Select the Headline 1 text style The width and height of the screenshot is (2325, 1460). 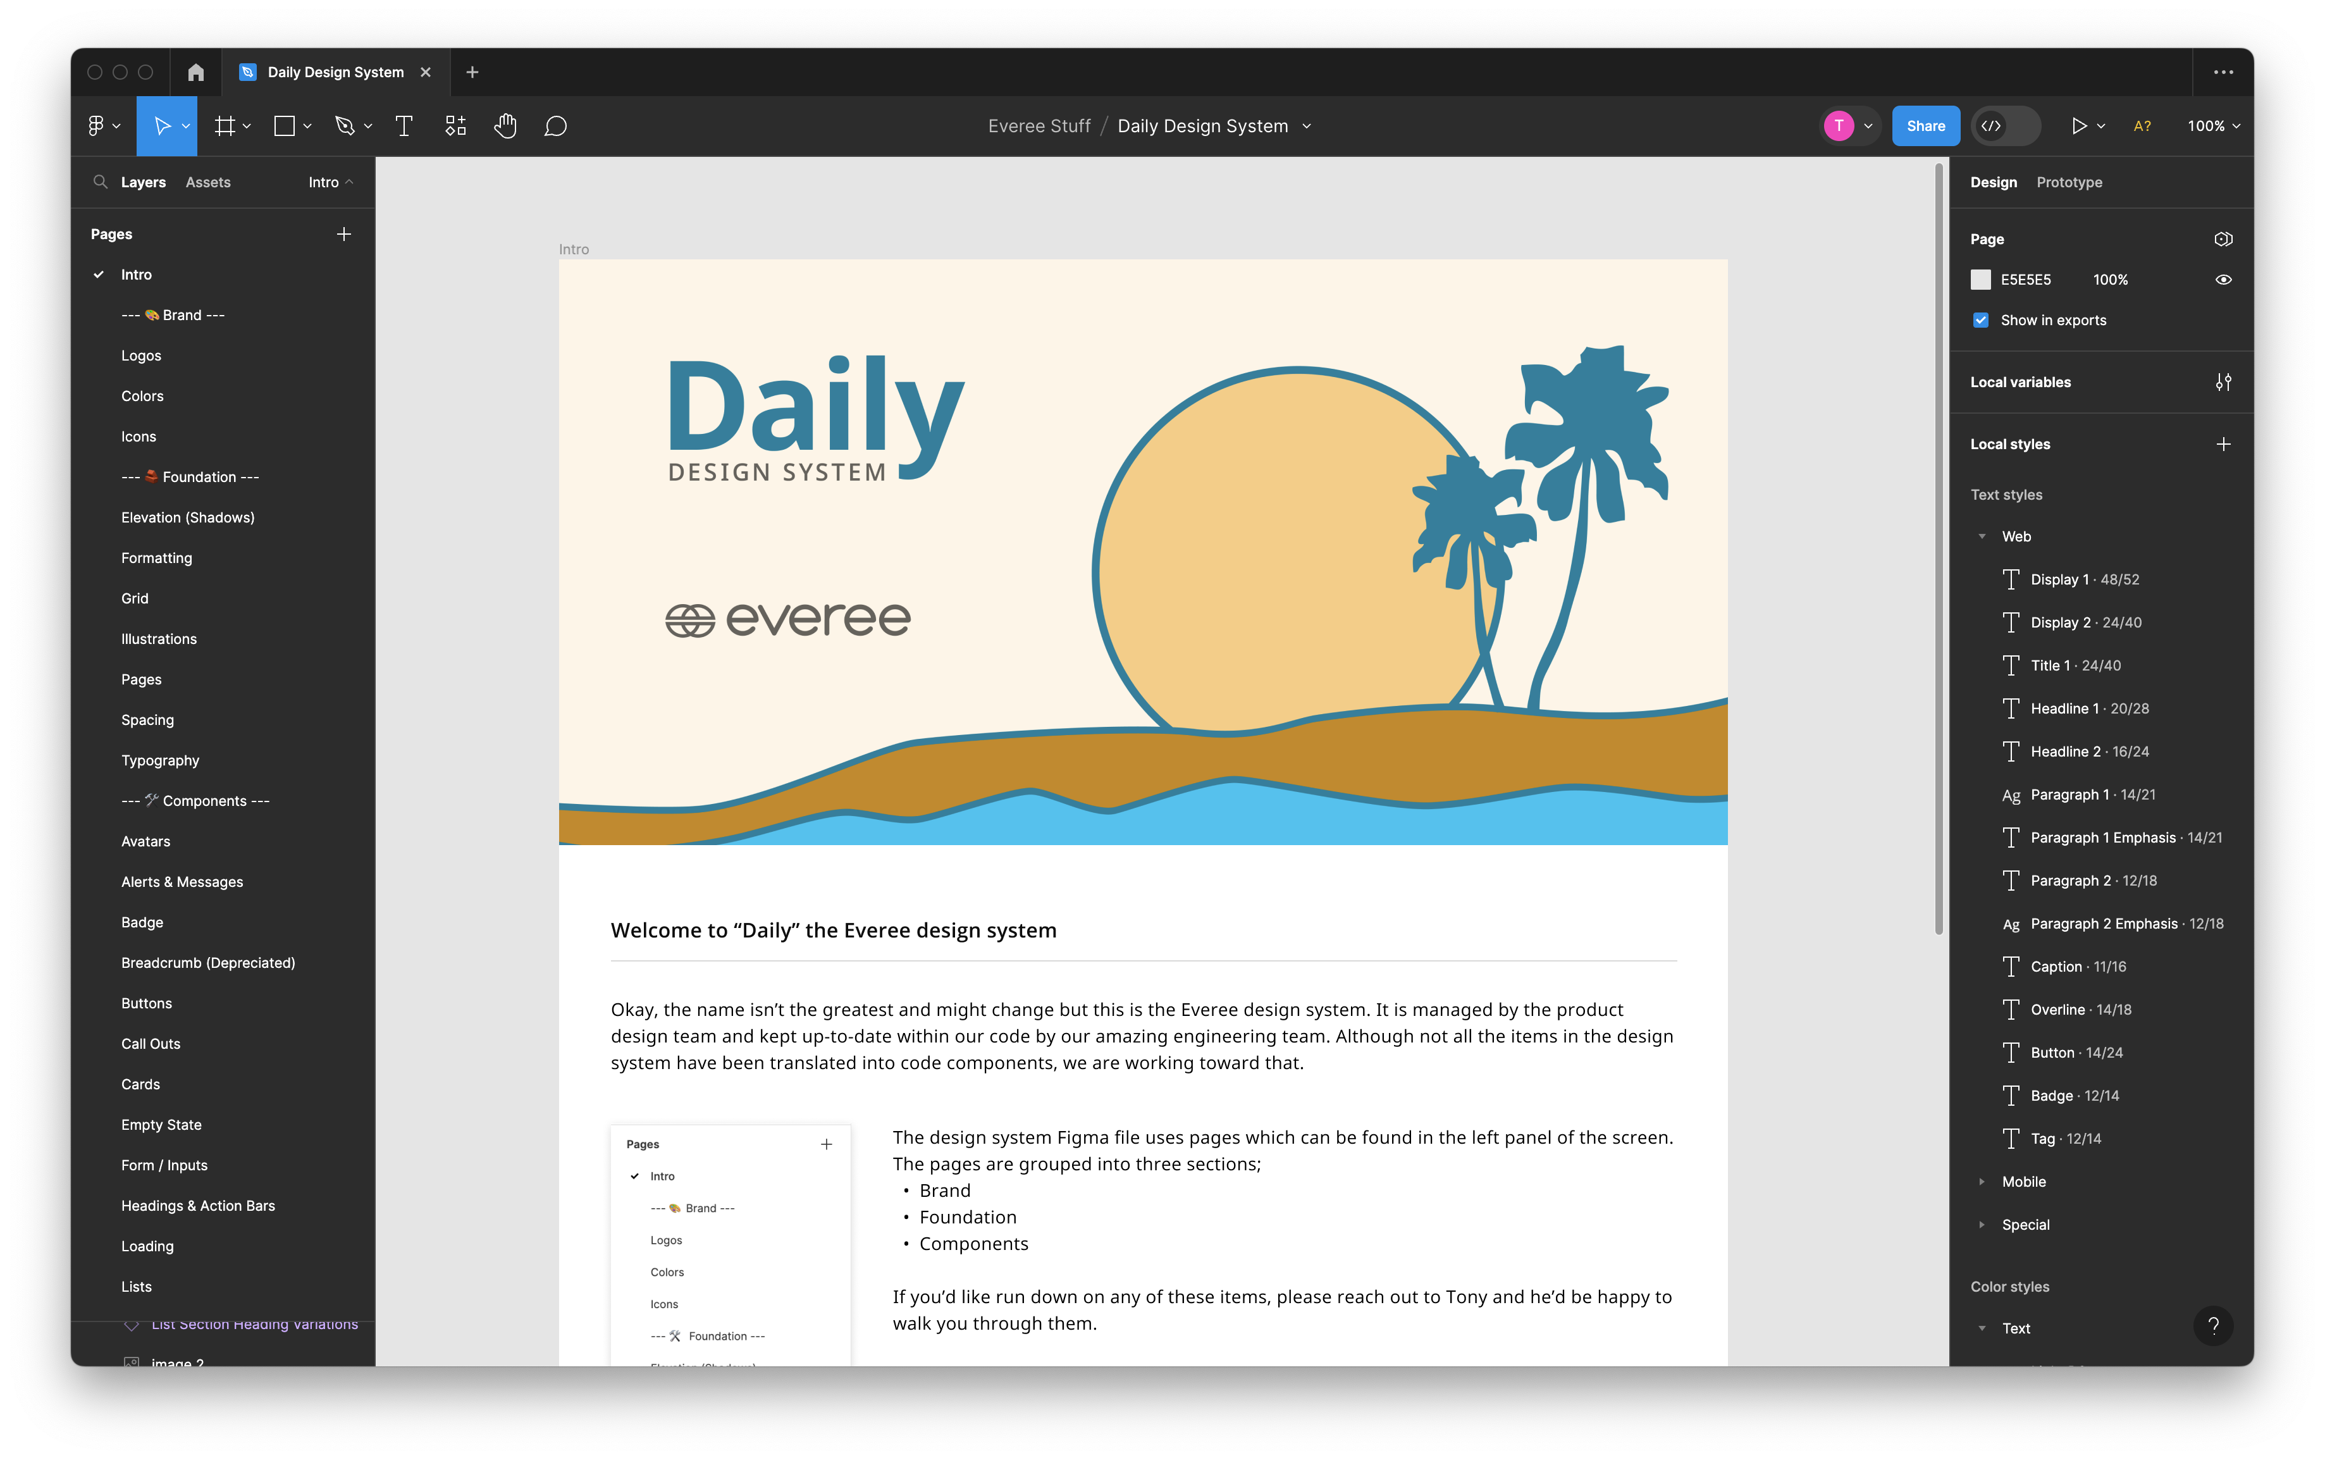2090,708
